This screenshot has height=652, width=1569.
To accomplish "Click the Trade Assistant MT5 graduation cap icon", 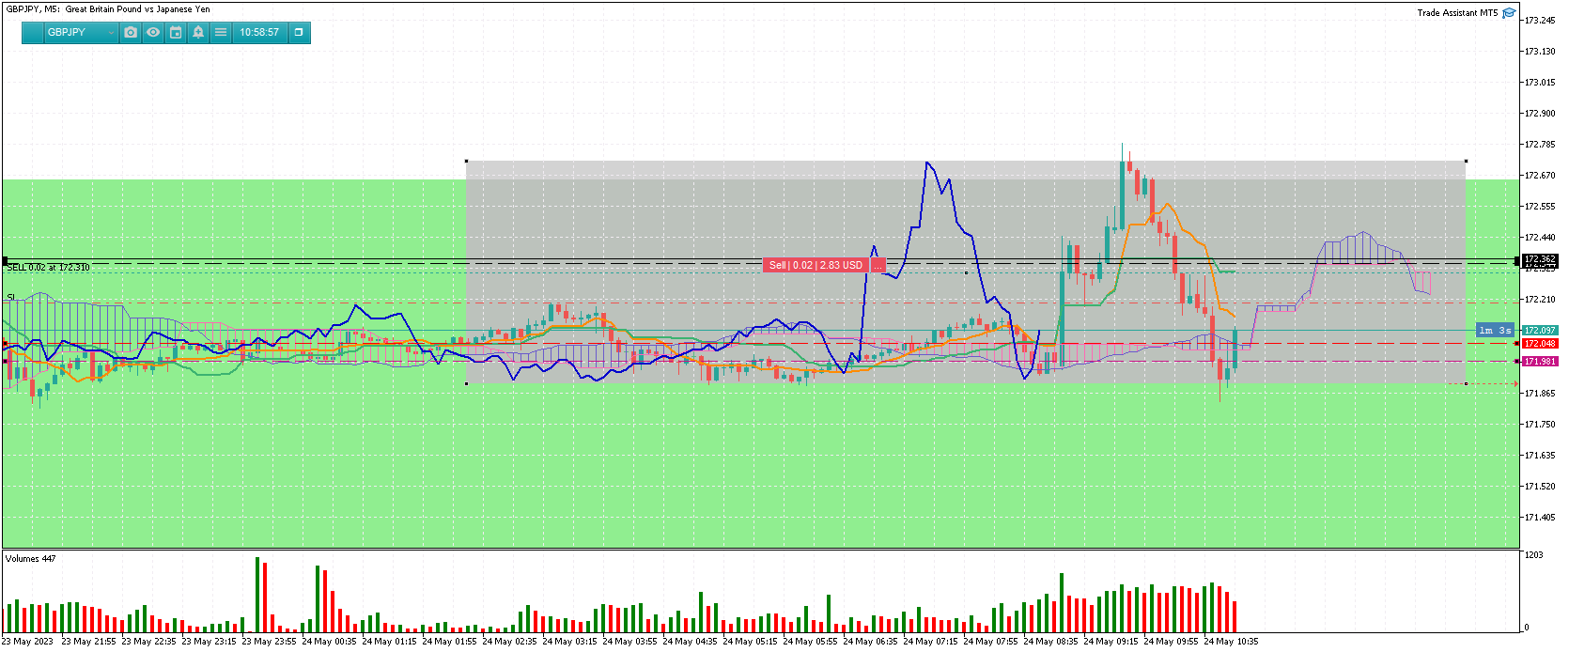I will [1509, 12].
